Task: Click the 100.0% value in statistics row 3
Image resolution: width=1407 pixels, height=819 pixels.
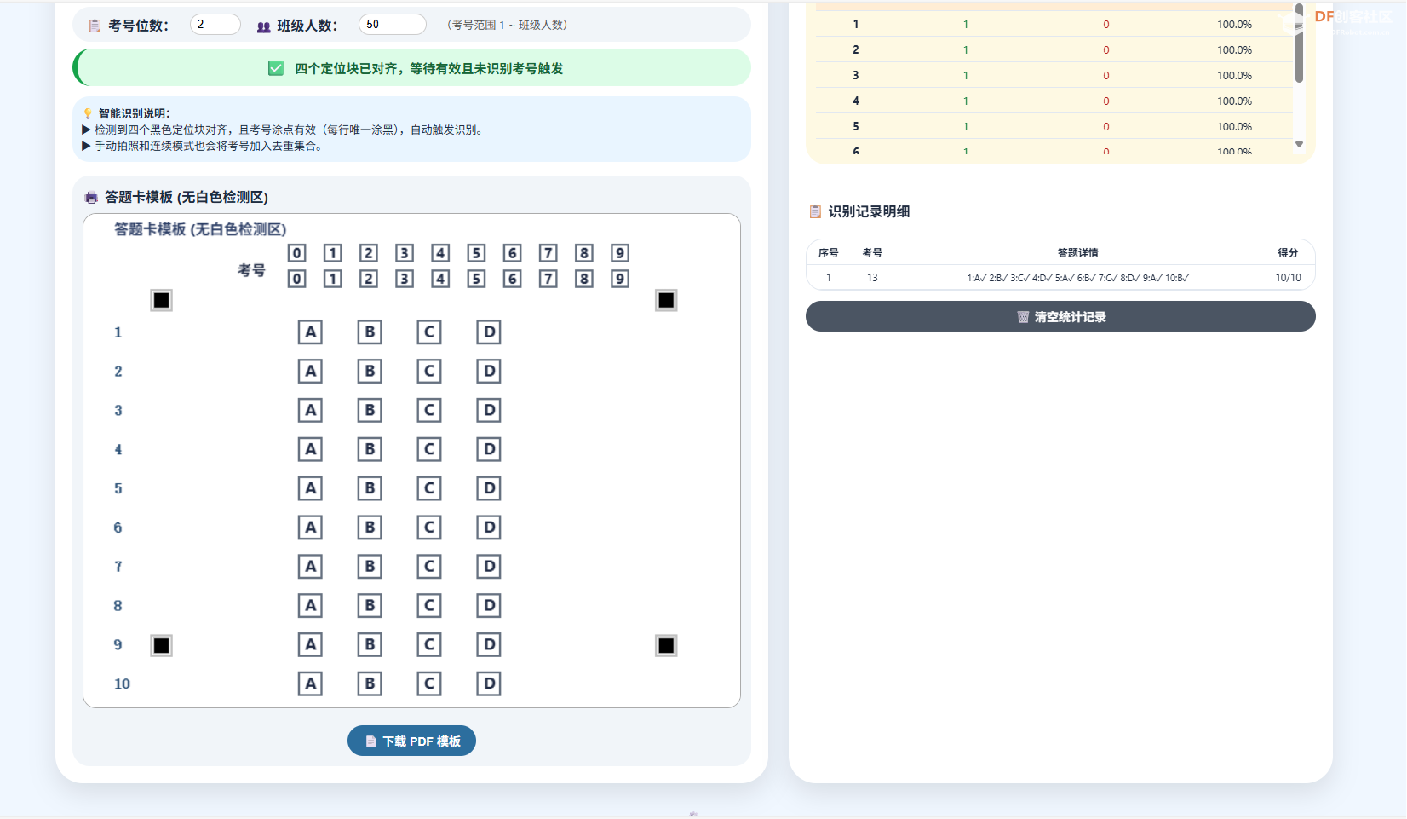Action: 1234,76
